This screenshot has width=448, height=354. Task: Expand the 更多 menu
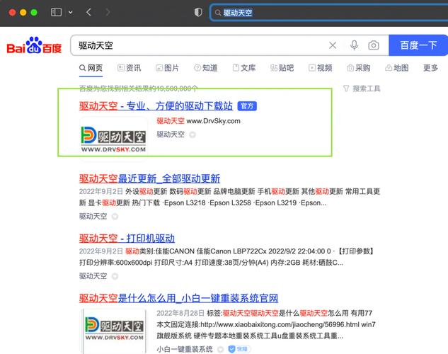pyautogui.click(x=430, y=68)
